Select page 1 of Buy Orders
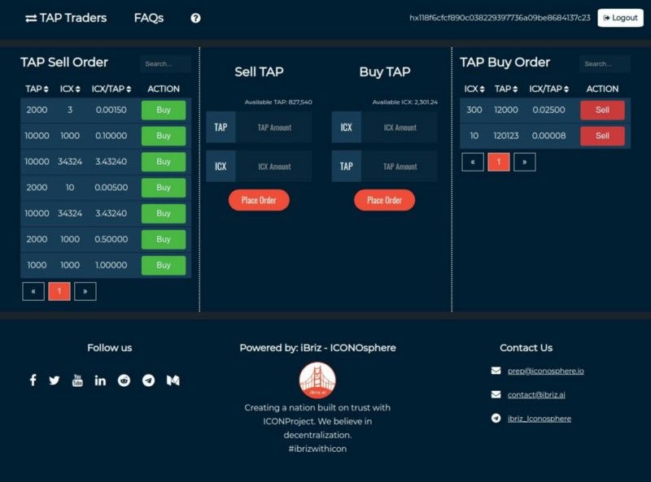Image resolution: width=651 pixels, height=482 pixels. (499, 162)
